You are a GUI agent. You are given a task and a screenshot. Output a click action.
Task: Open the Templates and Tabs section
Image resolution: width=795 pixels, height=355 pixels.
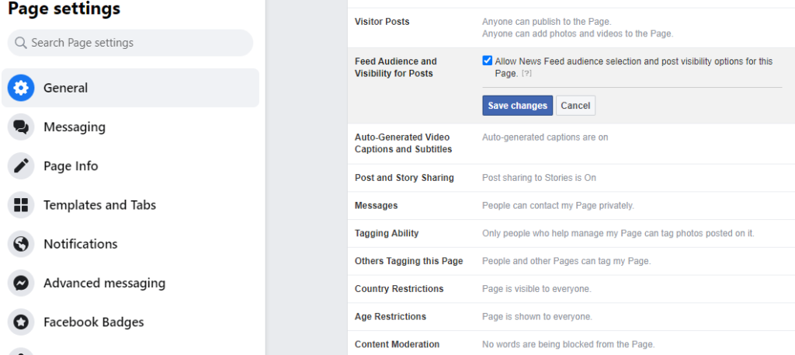[x=99, y=205]
